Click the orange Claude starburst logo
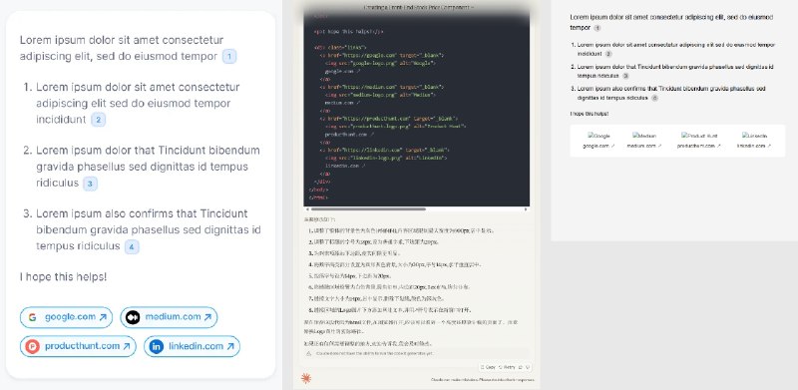The width and height of the screenshot is (798, 390). pyautogui.click(x=306, y=378)
